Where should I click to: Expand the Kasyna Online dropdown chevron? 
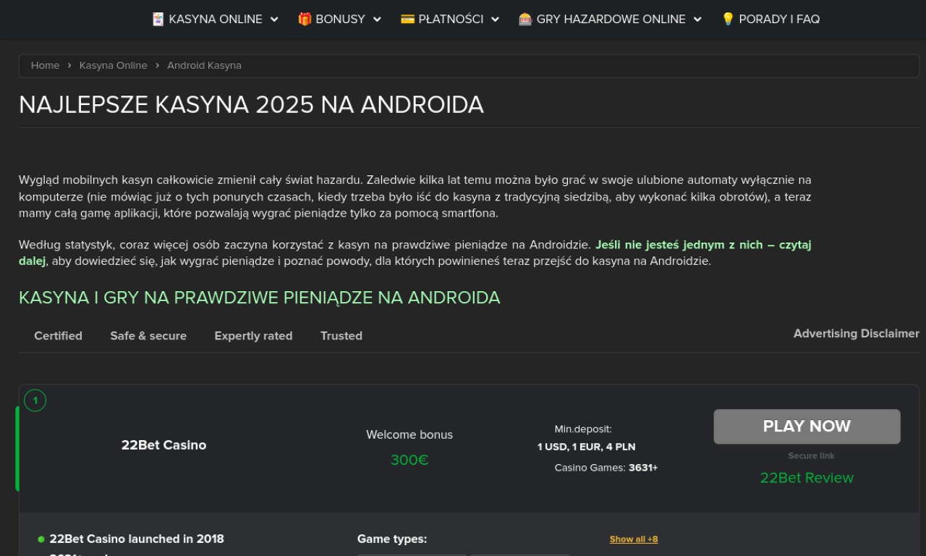tap(274, 20)
